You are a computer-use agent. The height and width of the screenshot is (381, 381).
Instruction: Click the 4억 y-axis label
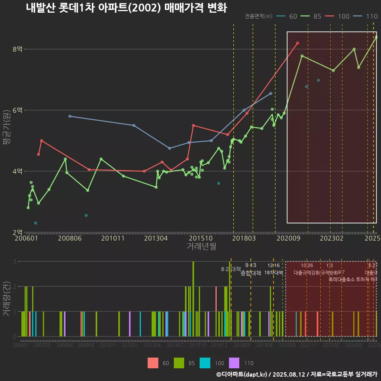(17, 171)
